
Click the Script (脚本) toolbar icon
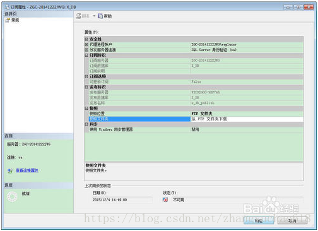79,16
